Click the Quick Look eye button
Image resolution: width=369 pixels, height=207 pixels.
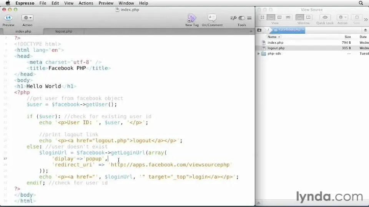click(x=325, y=17)
